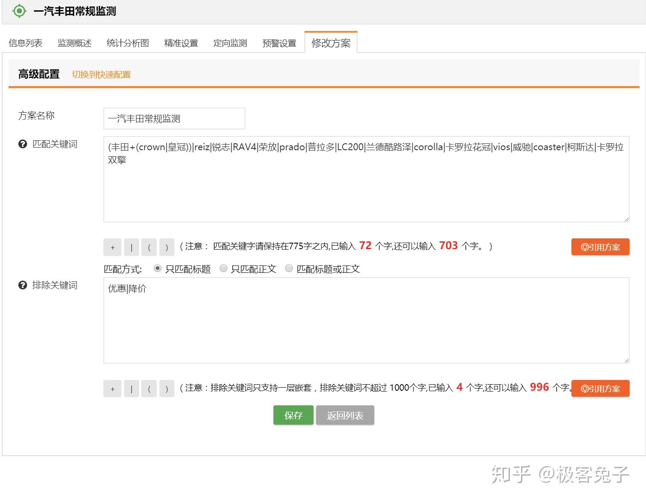Insert pipe operator for 排除关键词
646x500 pixels.
coord(131,389)
